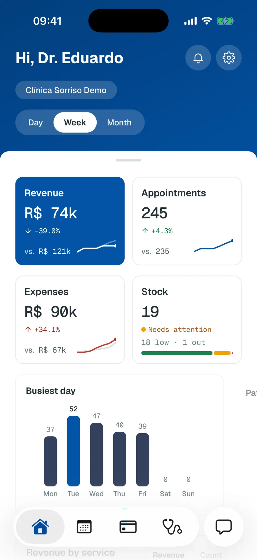Tap "vs. 235" comparison text

coord(155,251)
